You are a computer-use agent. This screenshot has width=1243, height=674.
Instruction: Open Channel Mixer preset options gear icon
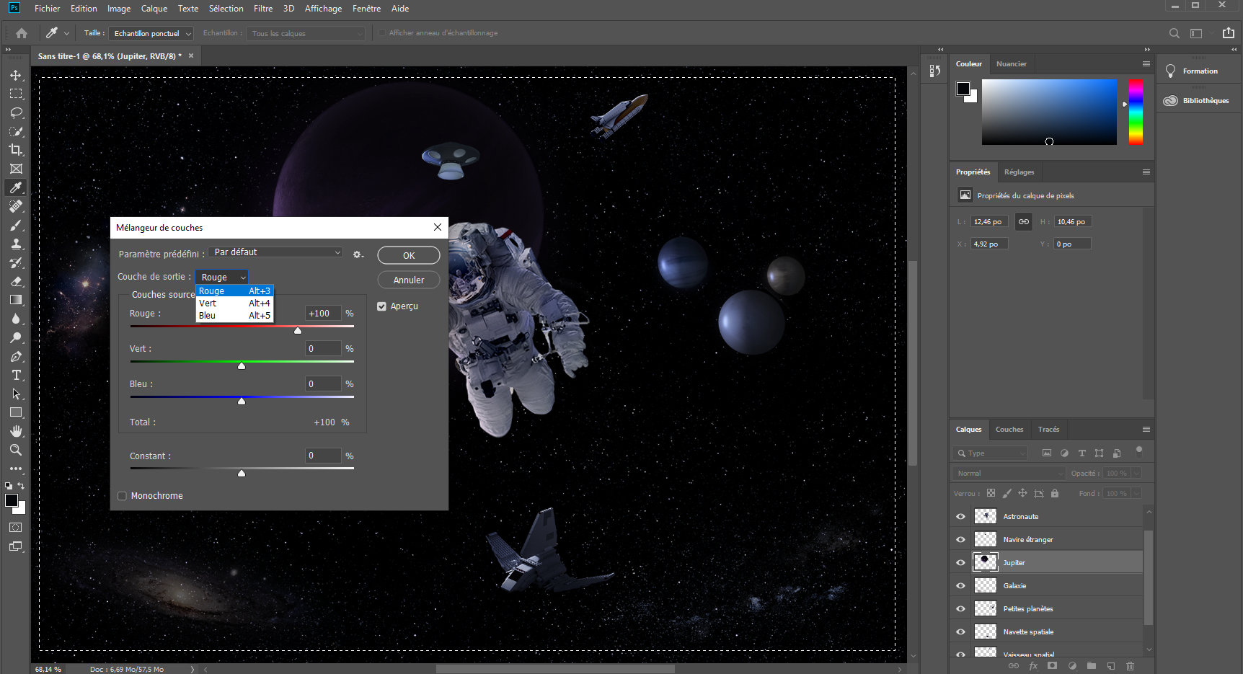click(358, 254)
